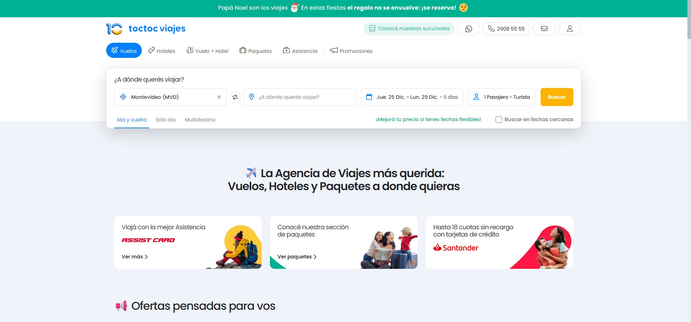Open the email envelope icon

point(544,29)
